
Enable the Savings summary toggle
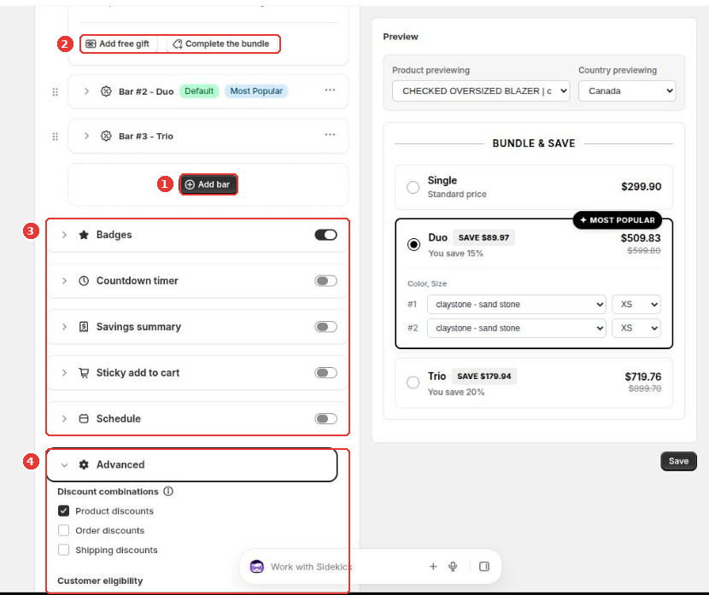coord(326,327)
